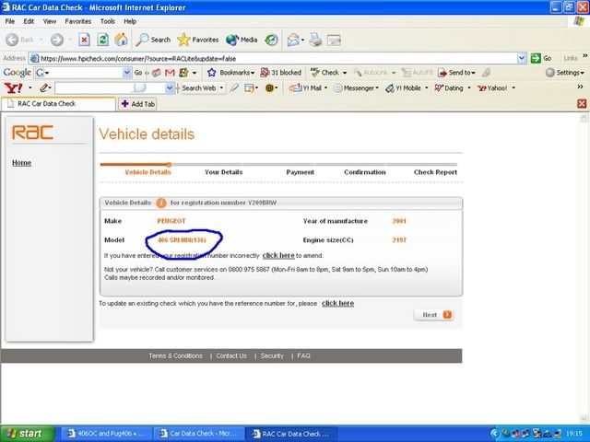590x442 pixels.
Task: Click the Yahoo! logo icon
Action: [13, 88]
